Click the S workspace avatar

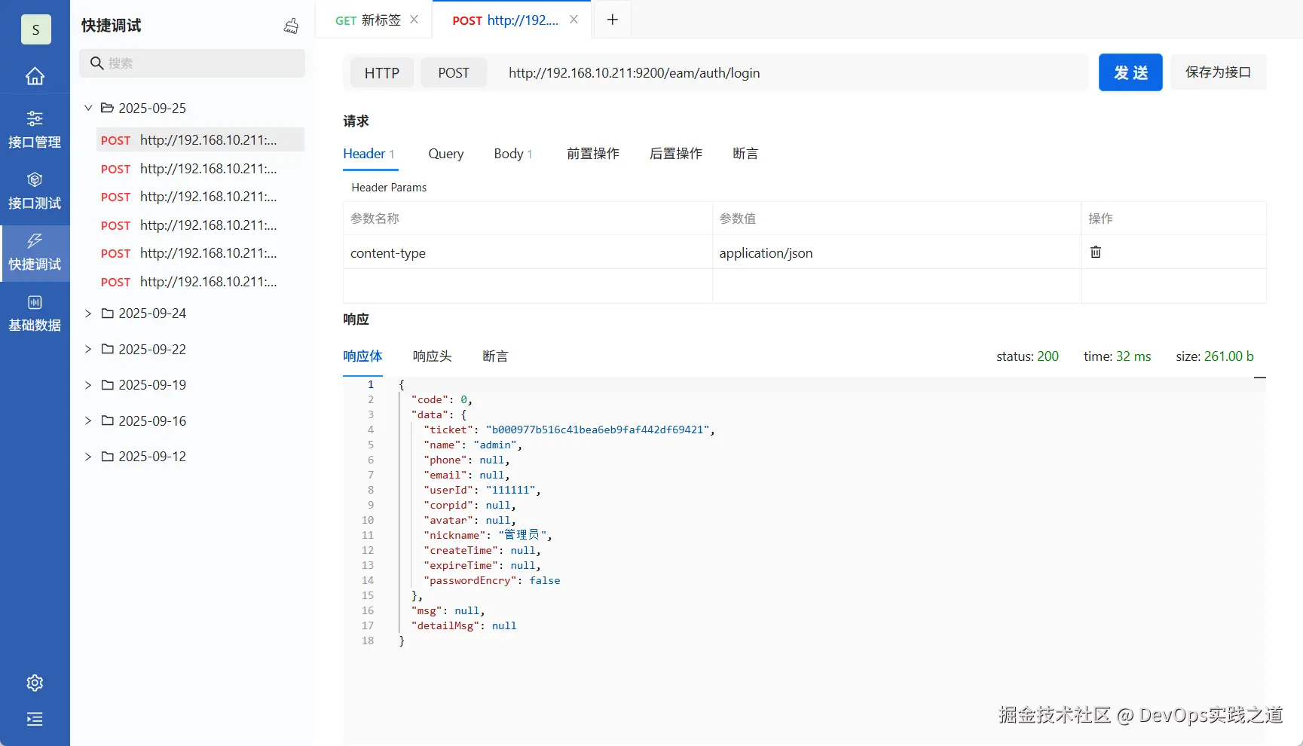[x=35, y=29]
